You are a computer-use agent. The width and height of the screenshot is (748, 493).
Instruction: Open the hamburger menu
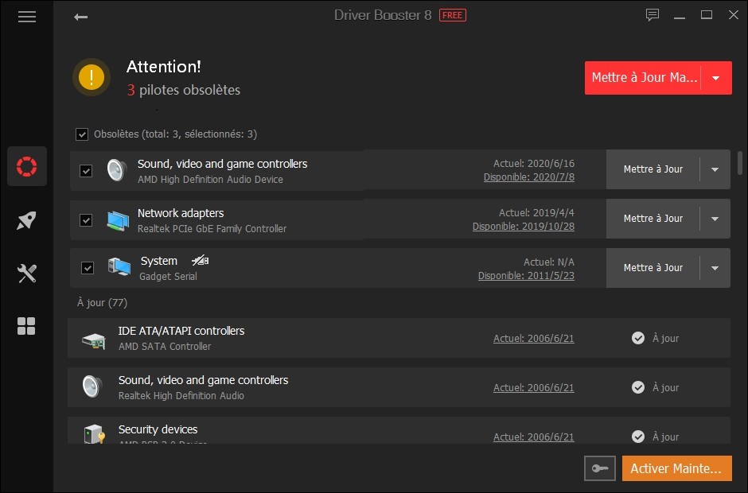27,17
